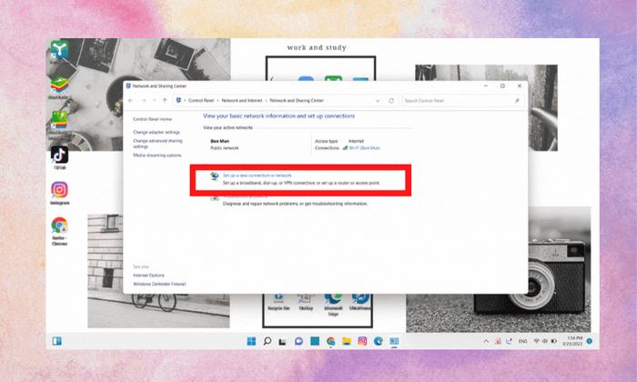Click the set up connection wizard icon
637x382 pixels.
point(215,176)
